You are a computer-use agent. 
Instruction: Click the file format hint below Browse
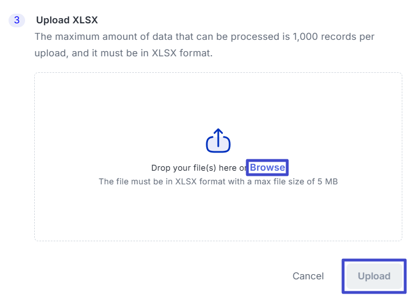tap(218, 181)
